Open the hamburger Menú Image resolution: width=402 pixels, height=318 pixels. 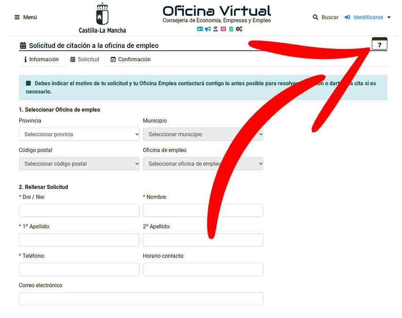tap(25, 17)
